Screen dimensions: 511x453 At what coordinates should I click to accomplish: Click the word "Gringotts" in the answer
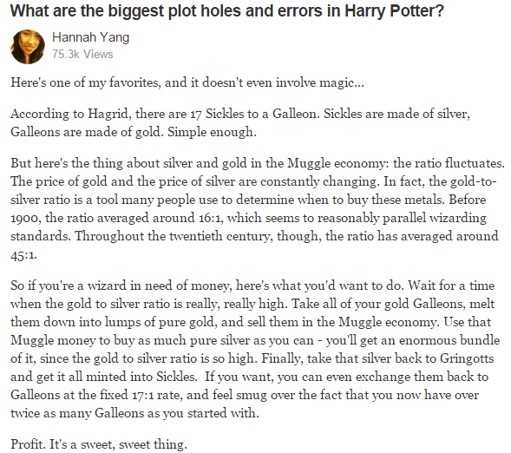click(467, 358)
